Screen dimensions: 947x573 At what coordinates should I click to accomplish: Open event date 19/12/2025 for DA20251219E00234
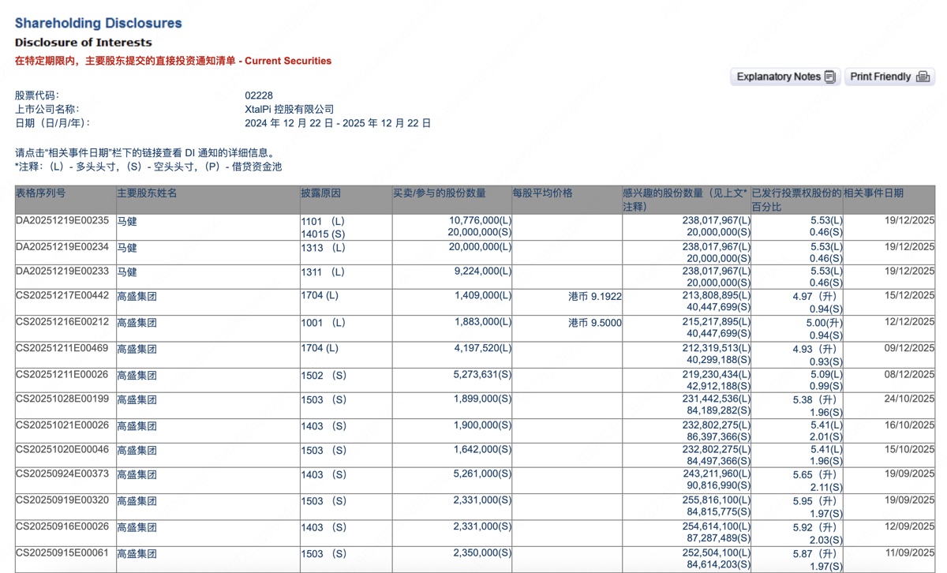point(908,247)
